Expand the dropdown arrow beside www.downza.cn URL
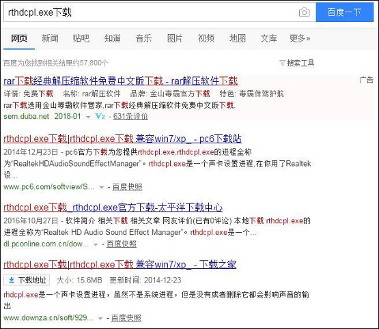The width and height of the screenshot is (379, 329). click(x=100, y=318)
